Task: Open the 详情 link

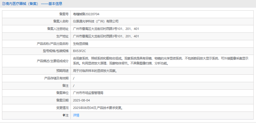Action: point(76,115)
